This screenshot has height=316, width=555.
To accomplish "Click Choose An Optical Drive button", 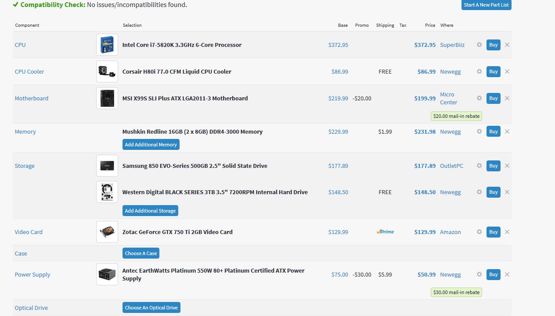I will 151,308.
